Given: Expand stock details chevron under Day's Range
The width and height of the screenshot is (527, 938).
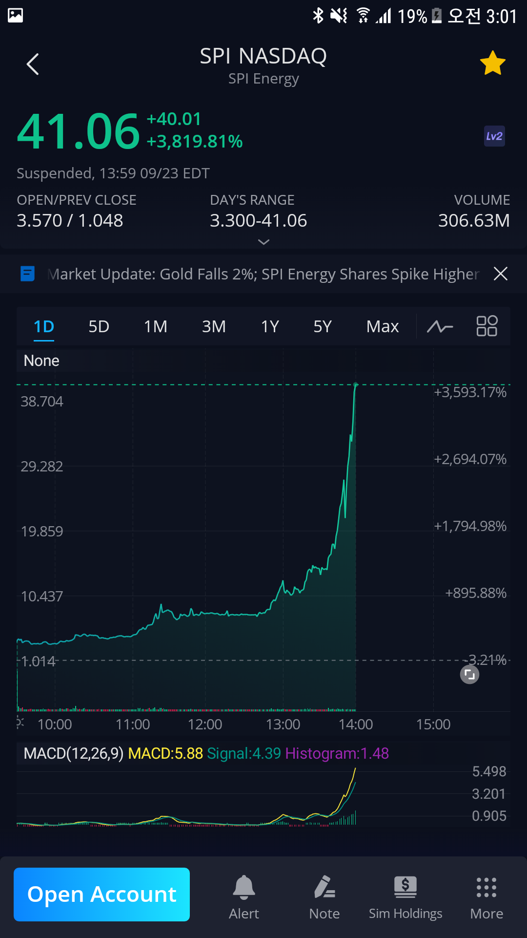Looking at the screenshot, I should [263, 242].
